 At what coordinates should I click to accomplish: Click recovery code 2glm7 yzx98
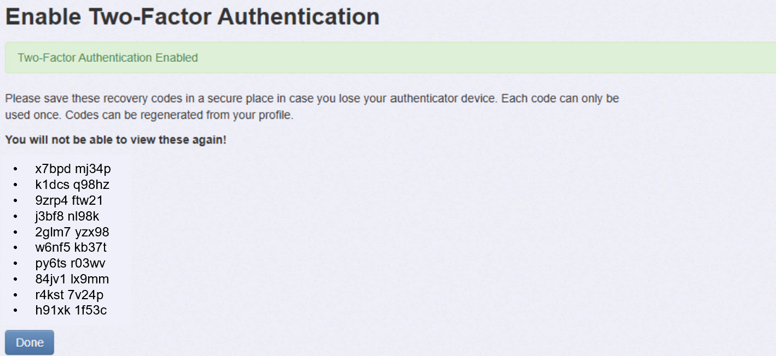tap(72, 232)
